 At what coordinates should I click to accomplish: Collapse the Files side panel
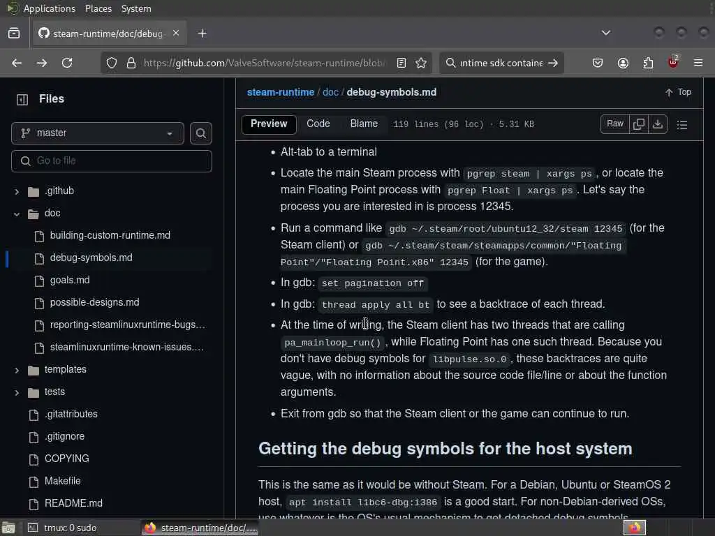[x=22, y=99]
